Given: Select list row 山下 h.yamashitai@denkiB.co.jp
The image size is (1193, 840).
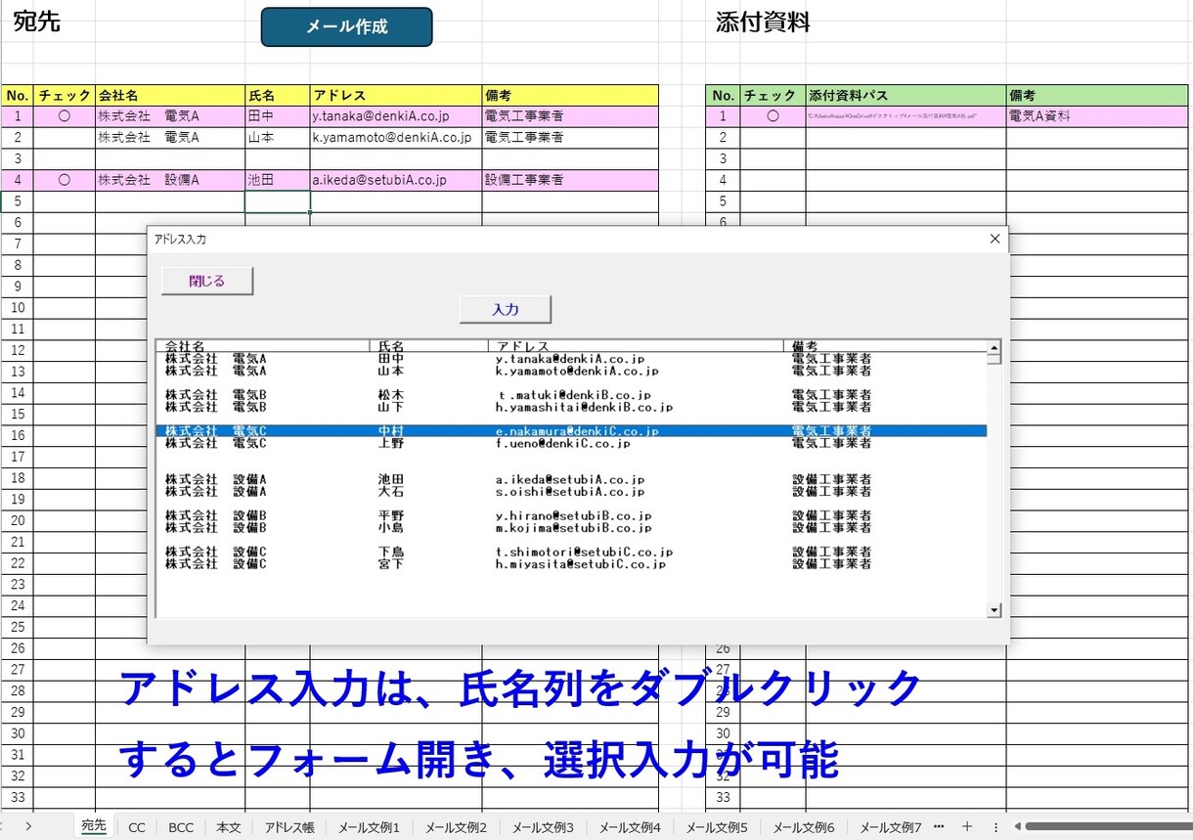Looking at the screenshot, I should click(571, 407).
